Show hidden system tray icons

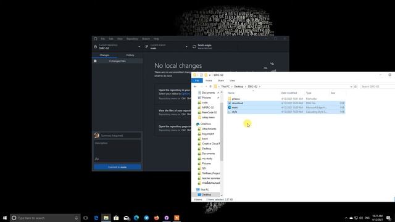click(346, 218)
